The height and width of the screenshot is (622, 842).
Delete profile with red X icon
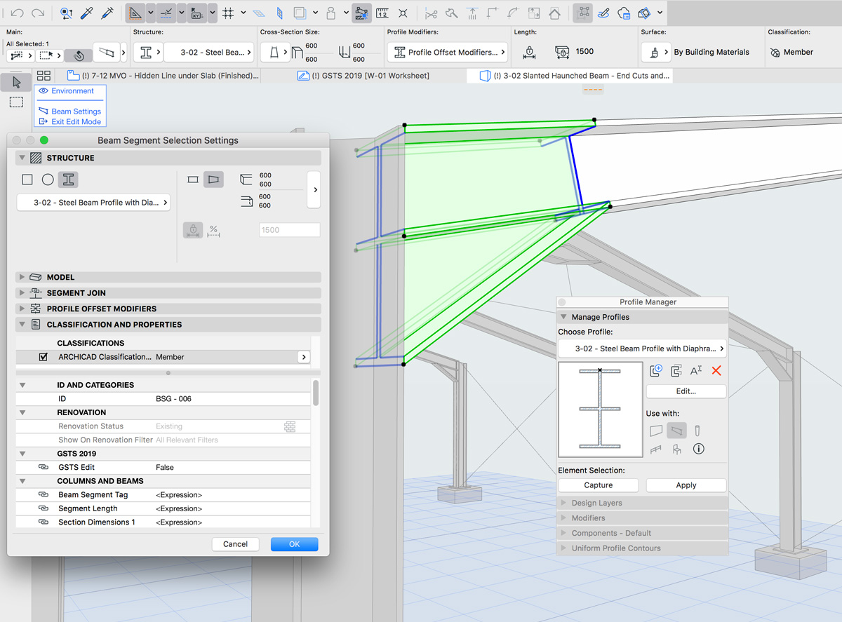click(x=716, y=371)
